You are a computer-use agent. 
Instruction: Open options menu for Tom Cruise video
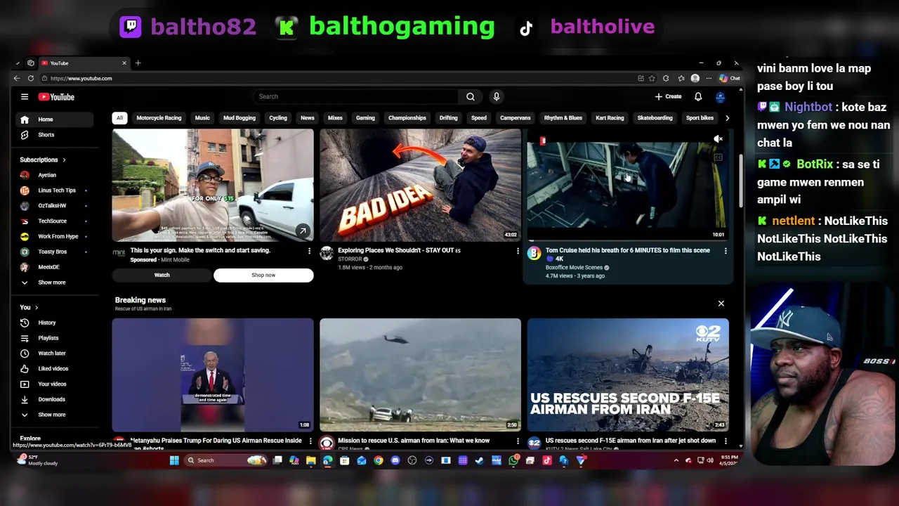[726, 251]
